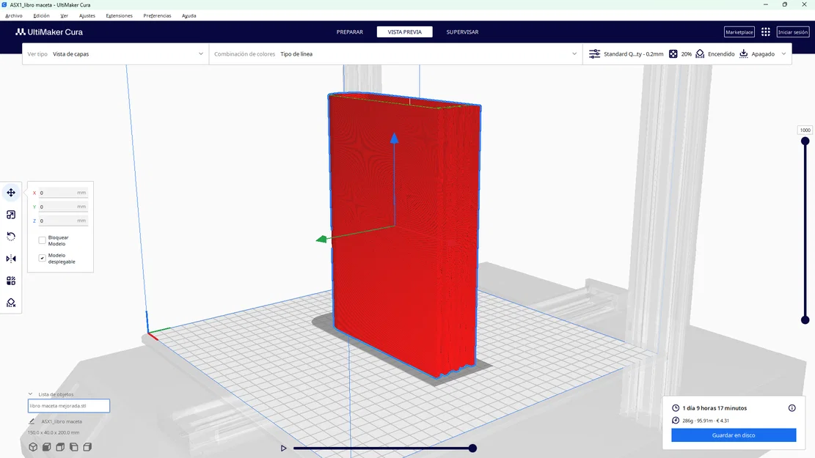Image resolution: width=815 pixels, height=458 pixels.
Task: Click the clock print time icon
Action: [x=676, y=408]
